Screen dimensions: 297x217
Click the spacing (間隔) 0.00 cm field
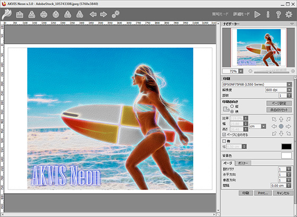click(278, 186)
